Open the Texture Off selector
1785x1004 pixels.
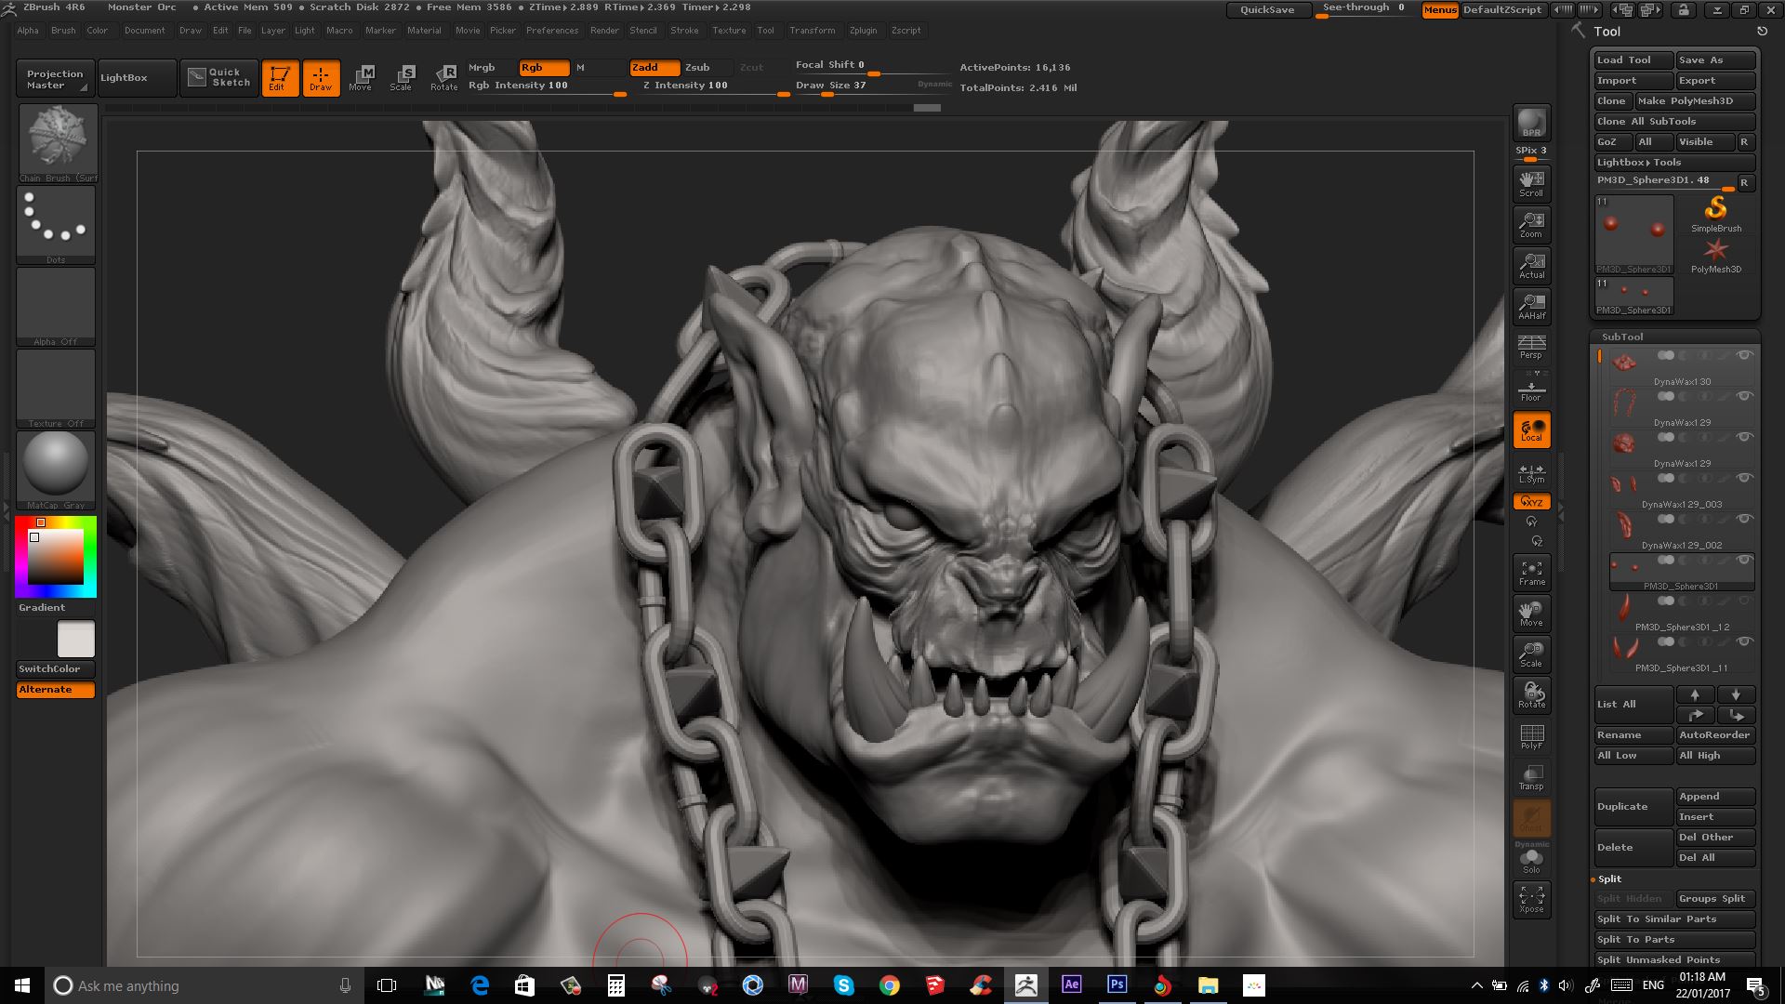(56, 389)
